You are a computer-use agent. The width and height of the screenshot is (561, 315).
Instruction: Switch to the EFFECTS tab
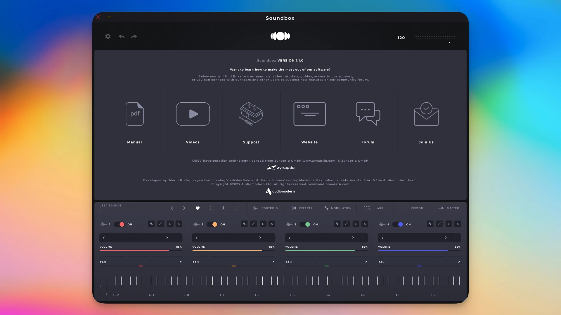pos(302,208)
